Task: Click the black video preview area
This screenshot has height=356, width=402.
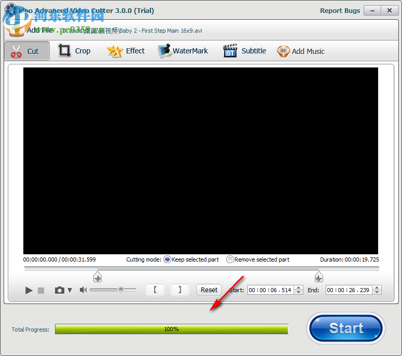Action: coord(201,161)
